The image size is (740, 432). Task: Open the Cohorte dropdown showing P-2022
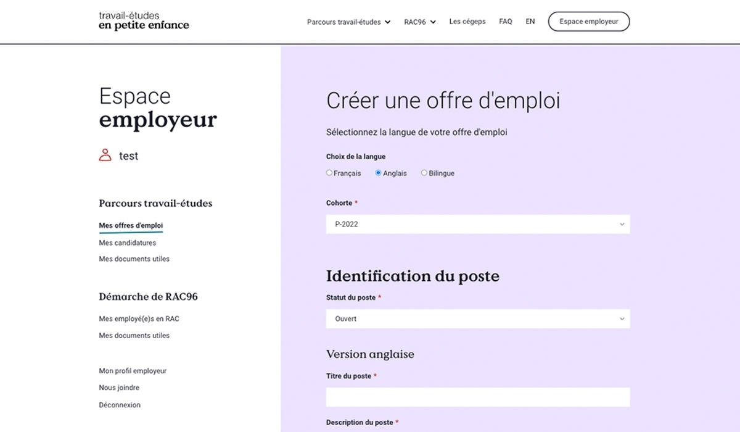[x=478, y=224]
